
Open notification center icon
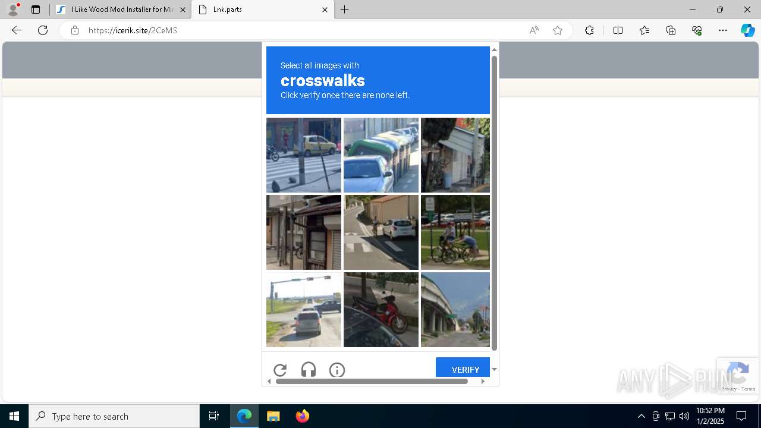pos(742,416)
